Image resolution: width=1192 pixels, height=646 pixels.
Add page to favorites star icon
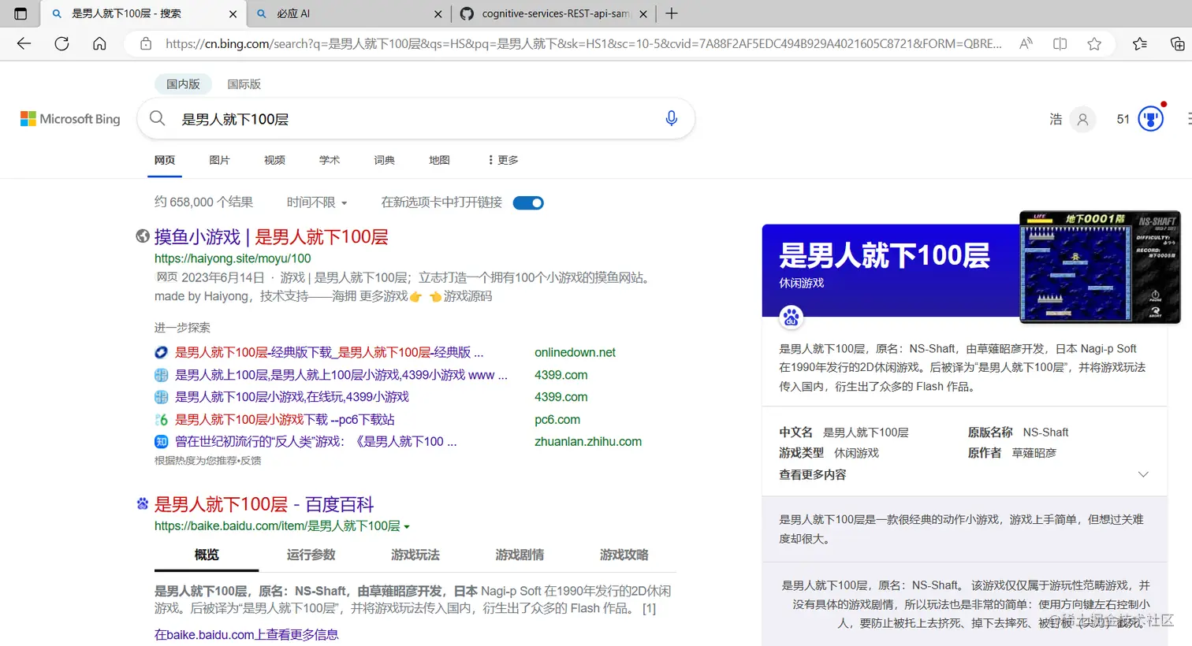1094,44
